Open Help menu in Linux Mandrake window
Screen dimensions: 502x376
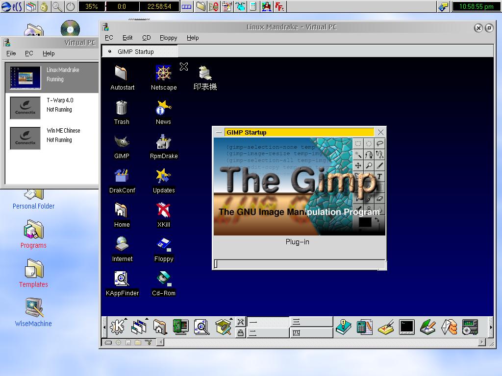[x=193, y=38]
